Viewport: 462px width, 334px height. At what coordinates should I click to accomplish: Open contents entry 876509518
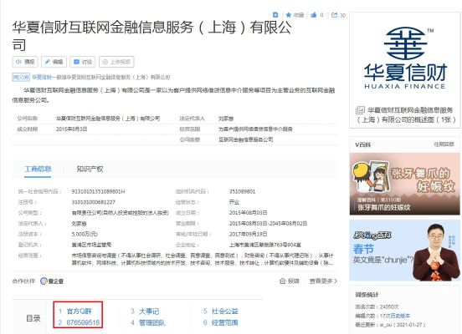click(83, 322)
